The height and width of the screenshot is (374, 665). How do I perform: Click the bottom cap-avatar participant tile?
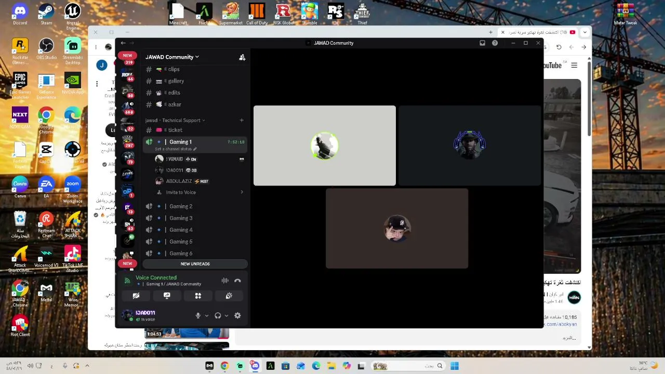coord(397,228)
